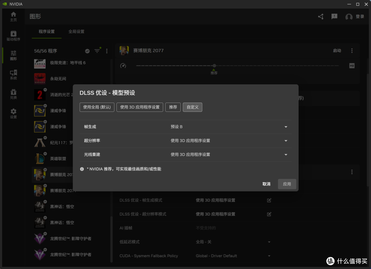The image size is (371, 269).
Task: Open the feedback message icon
Action: pos(334,16)
